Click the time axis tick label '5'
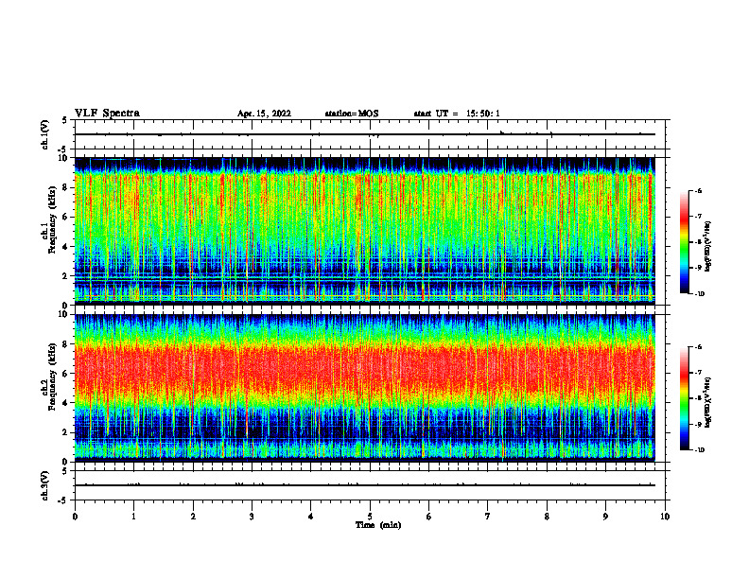Viewport: 749px width, 579px height. point(370,517)
